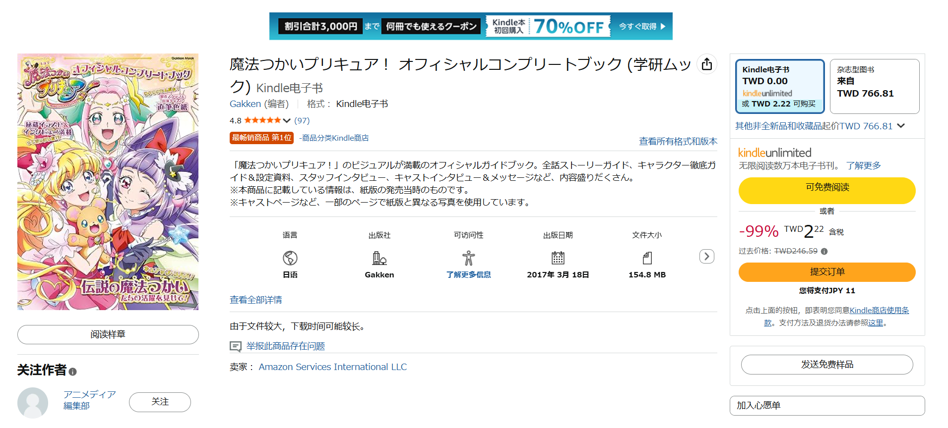Screen dimensions: 948x428
Task: Click the 最畅销商品 第1位 badge
Action: click(x=261, y=138)
